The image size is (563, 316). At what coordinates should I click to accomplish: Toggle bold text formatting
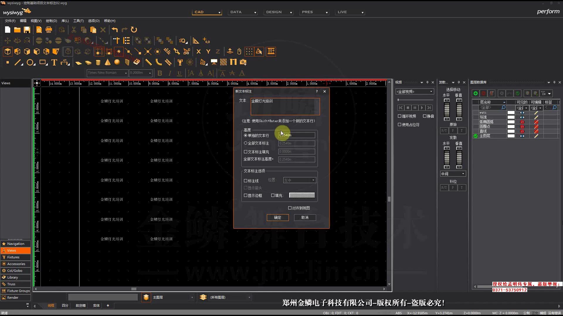click(160, 73)
